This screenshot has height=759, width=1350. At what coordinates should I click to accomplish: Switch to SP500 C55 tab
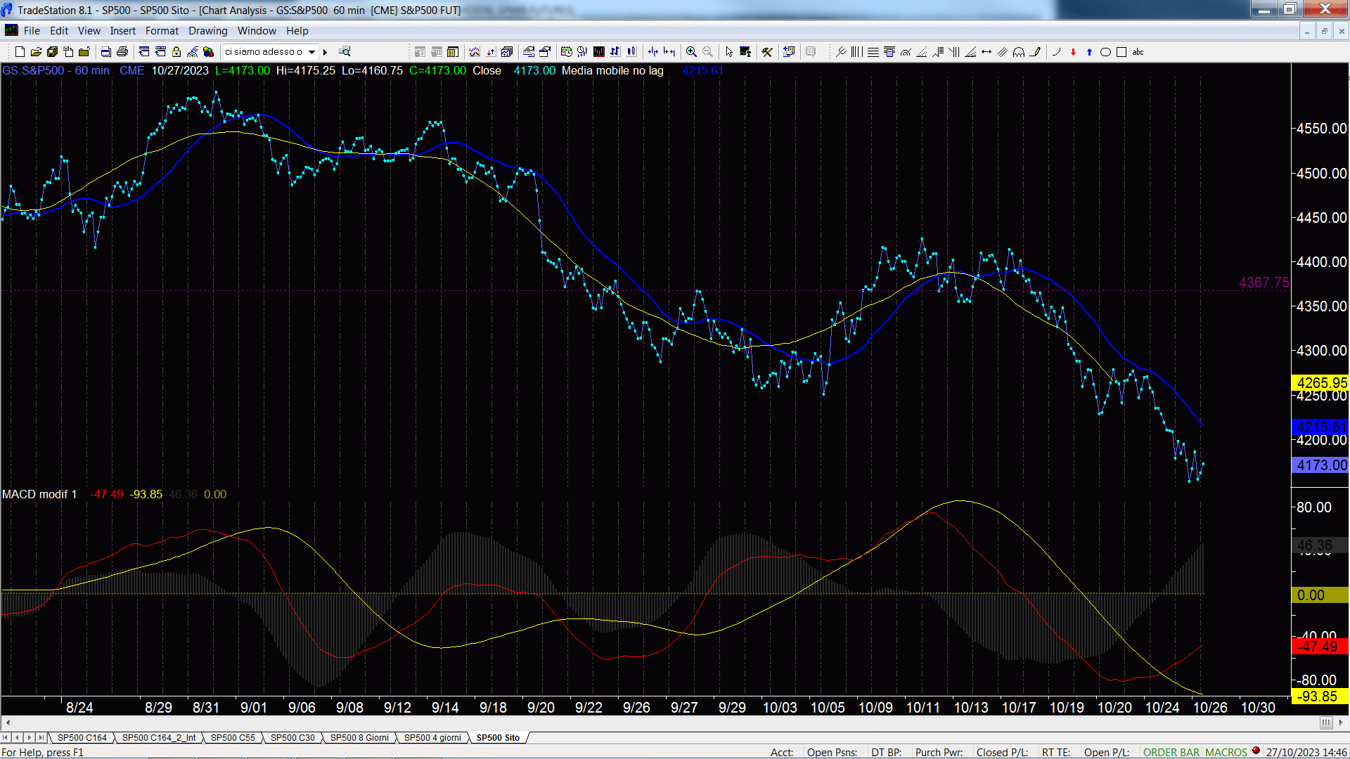tap(233, 738)
